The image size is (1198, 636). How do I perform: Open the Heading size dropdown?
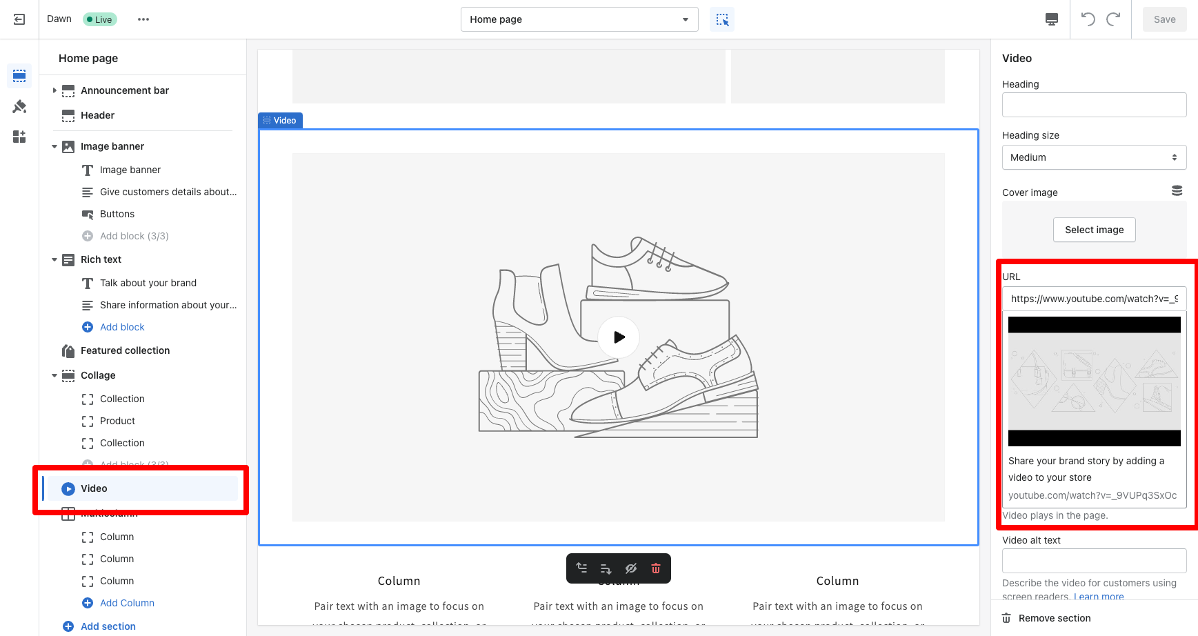pos(1094,157)
